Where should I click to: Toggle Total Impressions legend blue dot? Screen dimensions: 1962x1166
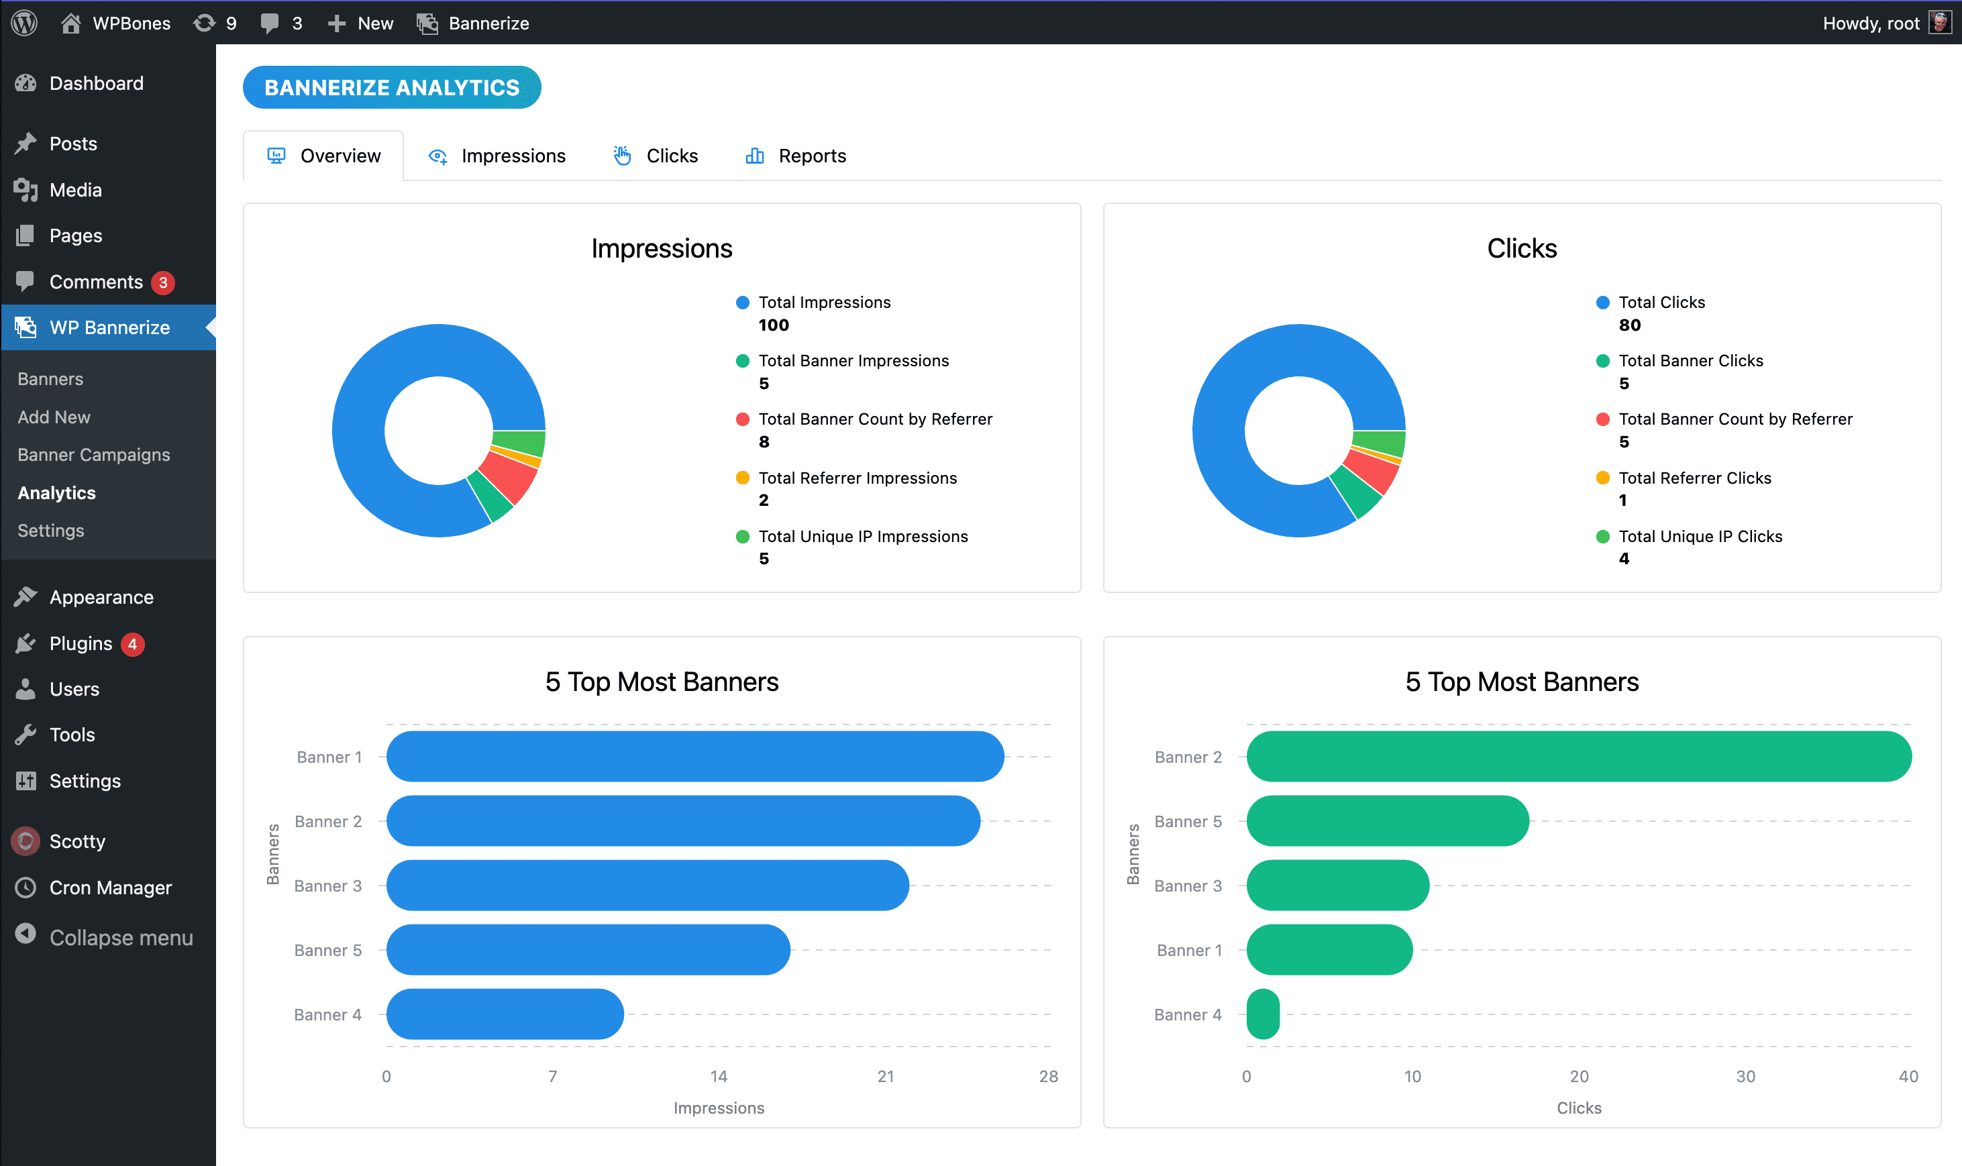click(743, 303)
